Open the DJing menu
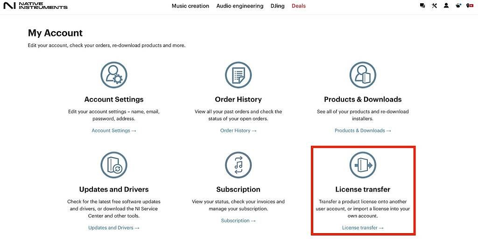This screenshot has width=478, height=242. point(277,6)
